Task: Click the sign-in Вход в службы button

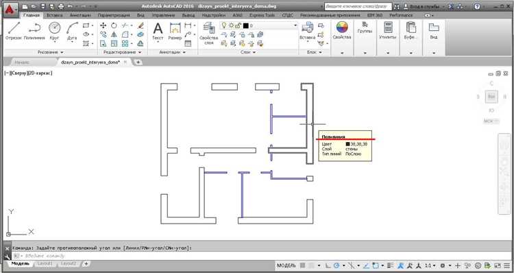Action: pyautogui.click(x=424, y=6)
